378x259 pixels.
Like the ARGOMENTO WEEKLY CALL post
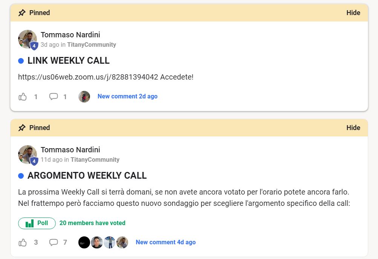(23, 242)
